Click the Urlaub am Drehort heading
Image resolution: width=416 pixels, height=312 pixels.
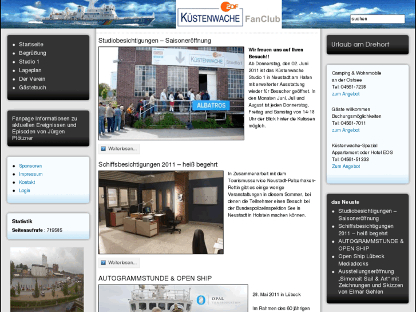click(x=360, y=44)
